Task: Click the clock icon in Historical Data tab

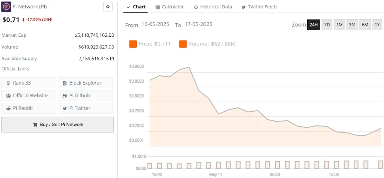Action: click(x=195, y=7)
